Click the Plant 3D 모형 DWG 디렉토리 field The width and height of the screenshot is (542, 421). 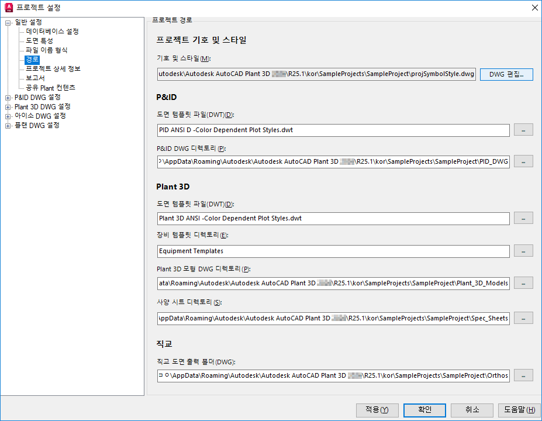pyautogui.click(x=333, y=284)
